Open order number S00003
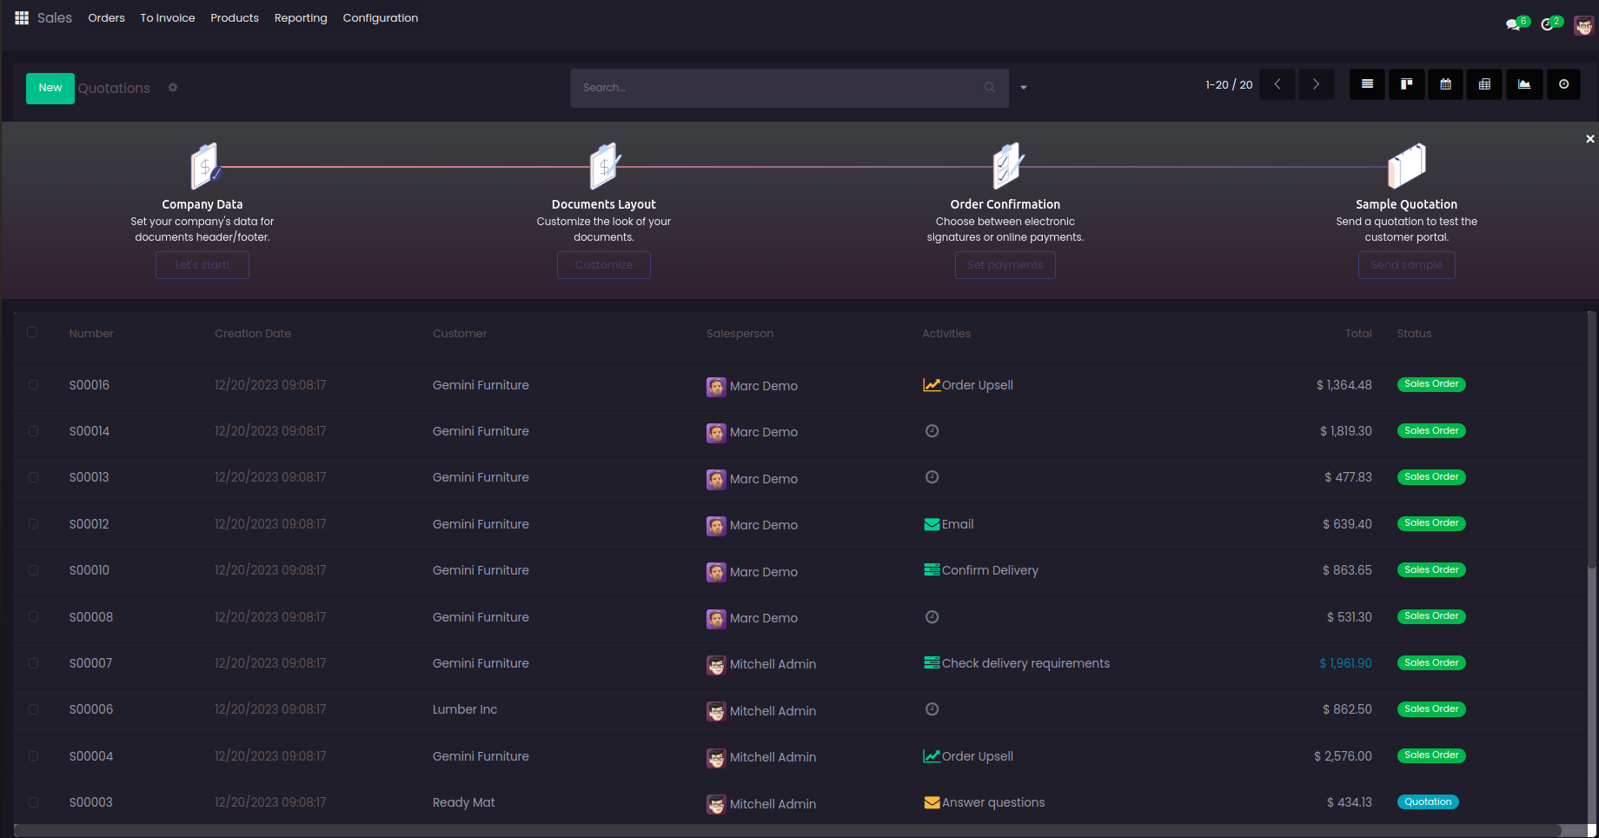Image resolution: width=1599 pixels, height=838 pixels. tap(91, 802)
